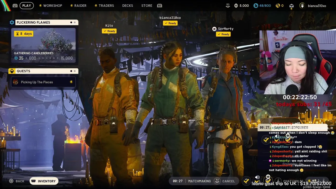Click the speaker volume icon at bottom

[257, 177]
